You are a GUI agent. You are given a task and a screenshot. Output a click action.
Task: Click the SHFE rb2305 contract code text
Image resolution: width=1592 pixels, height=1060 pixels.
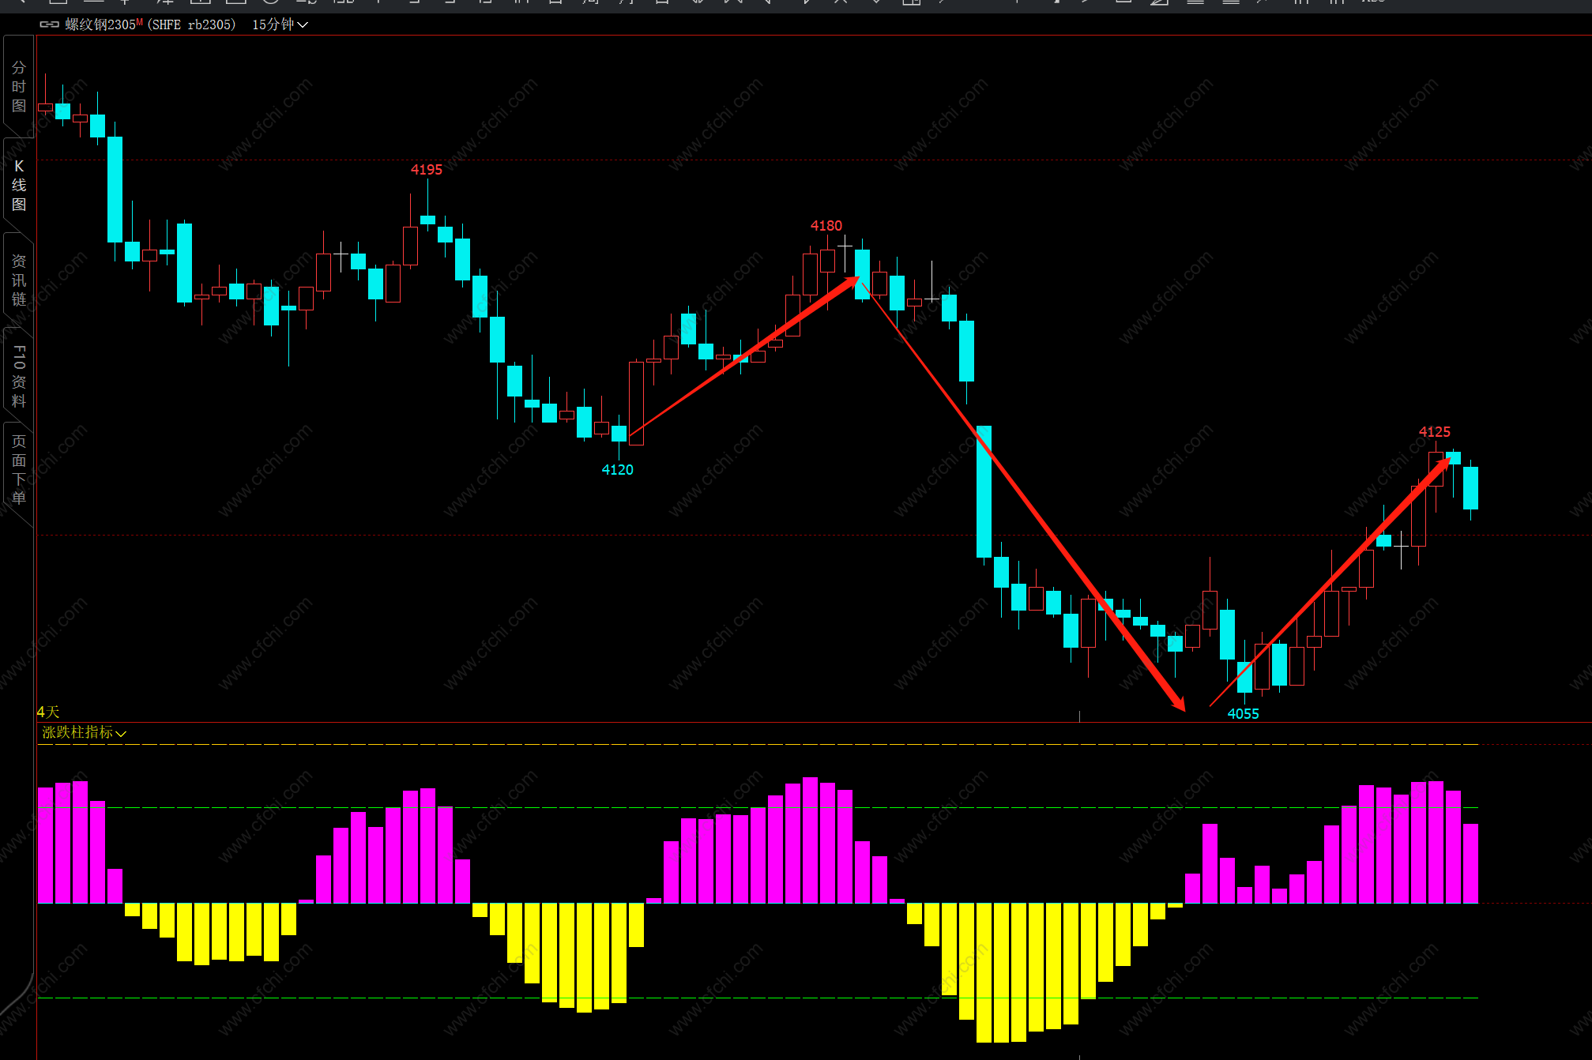click(191, 24)
